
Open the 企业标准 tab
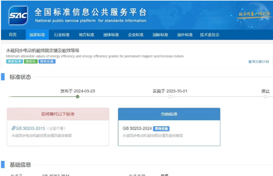136,35
